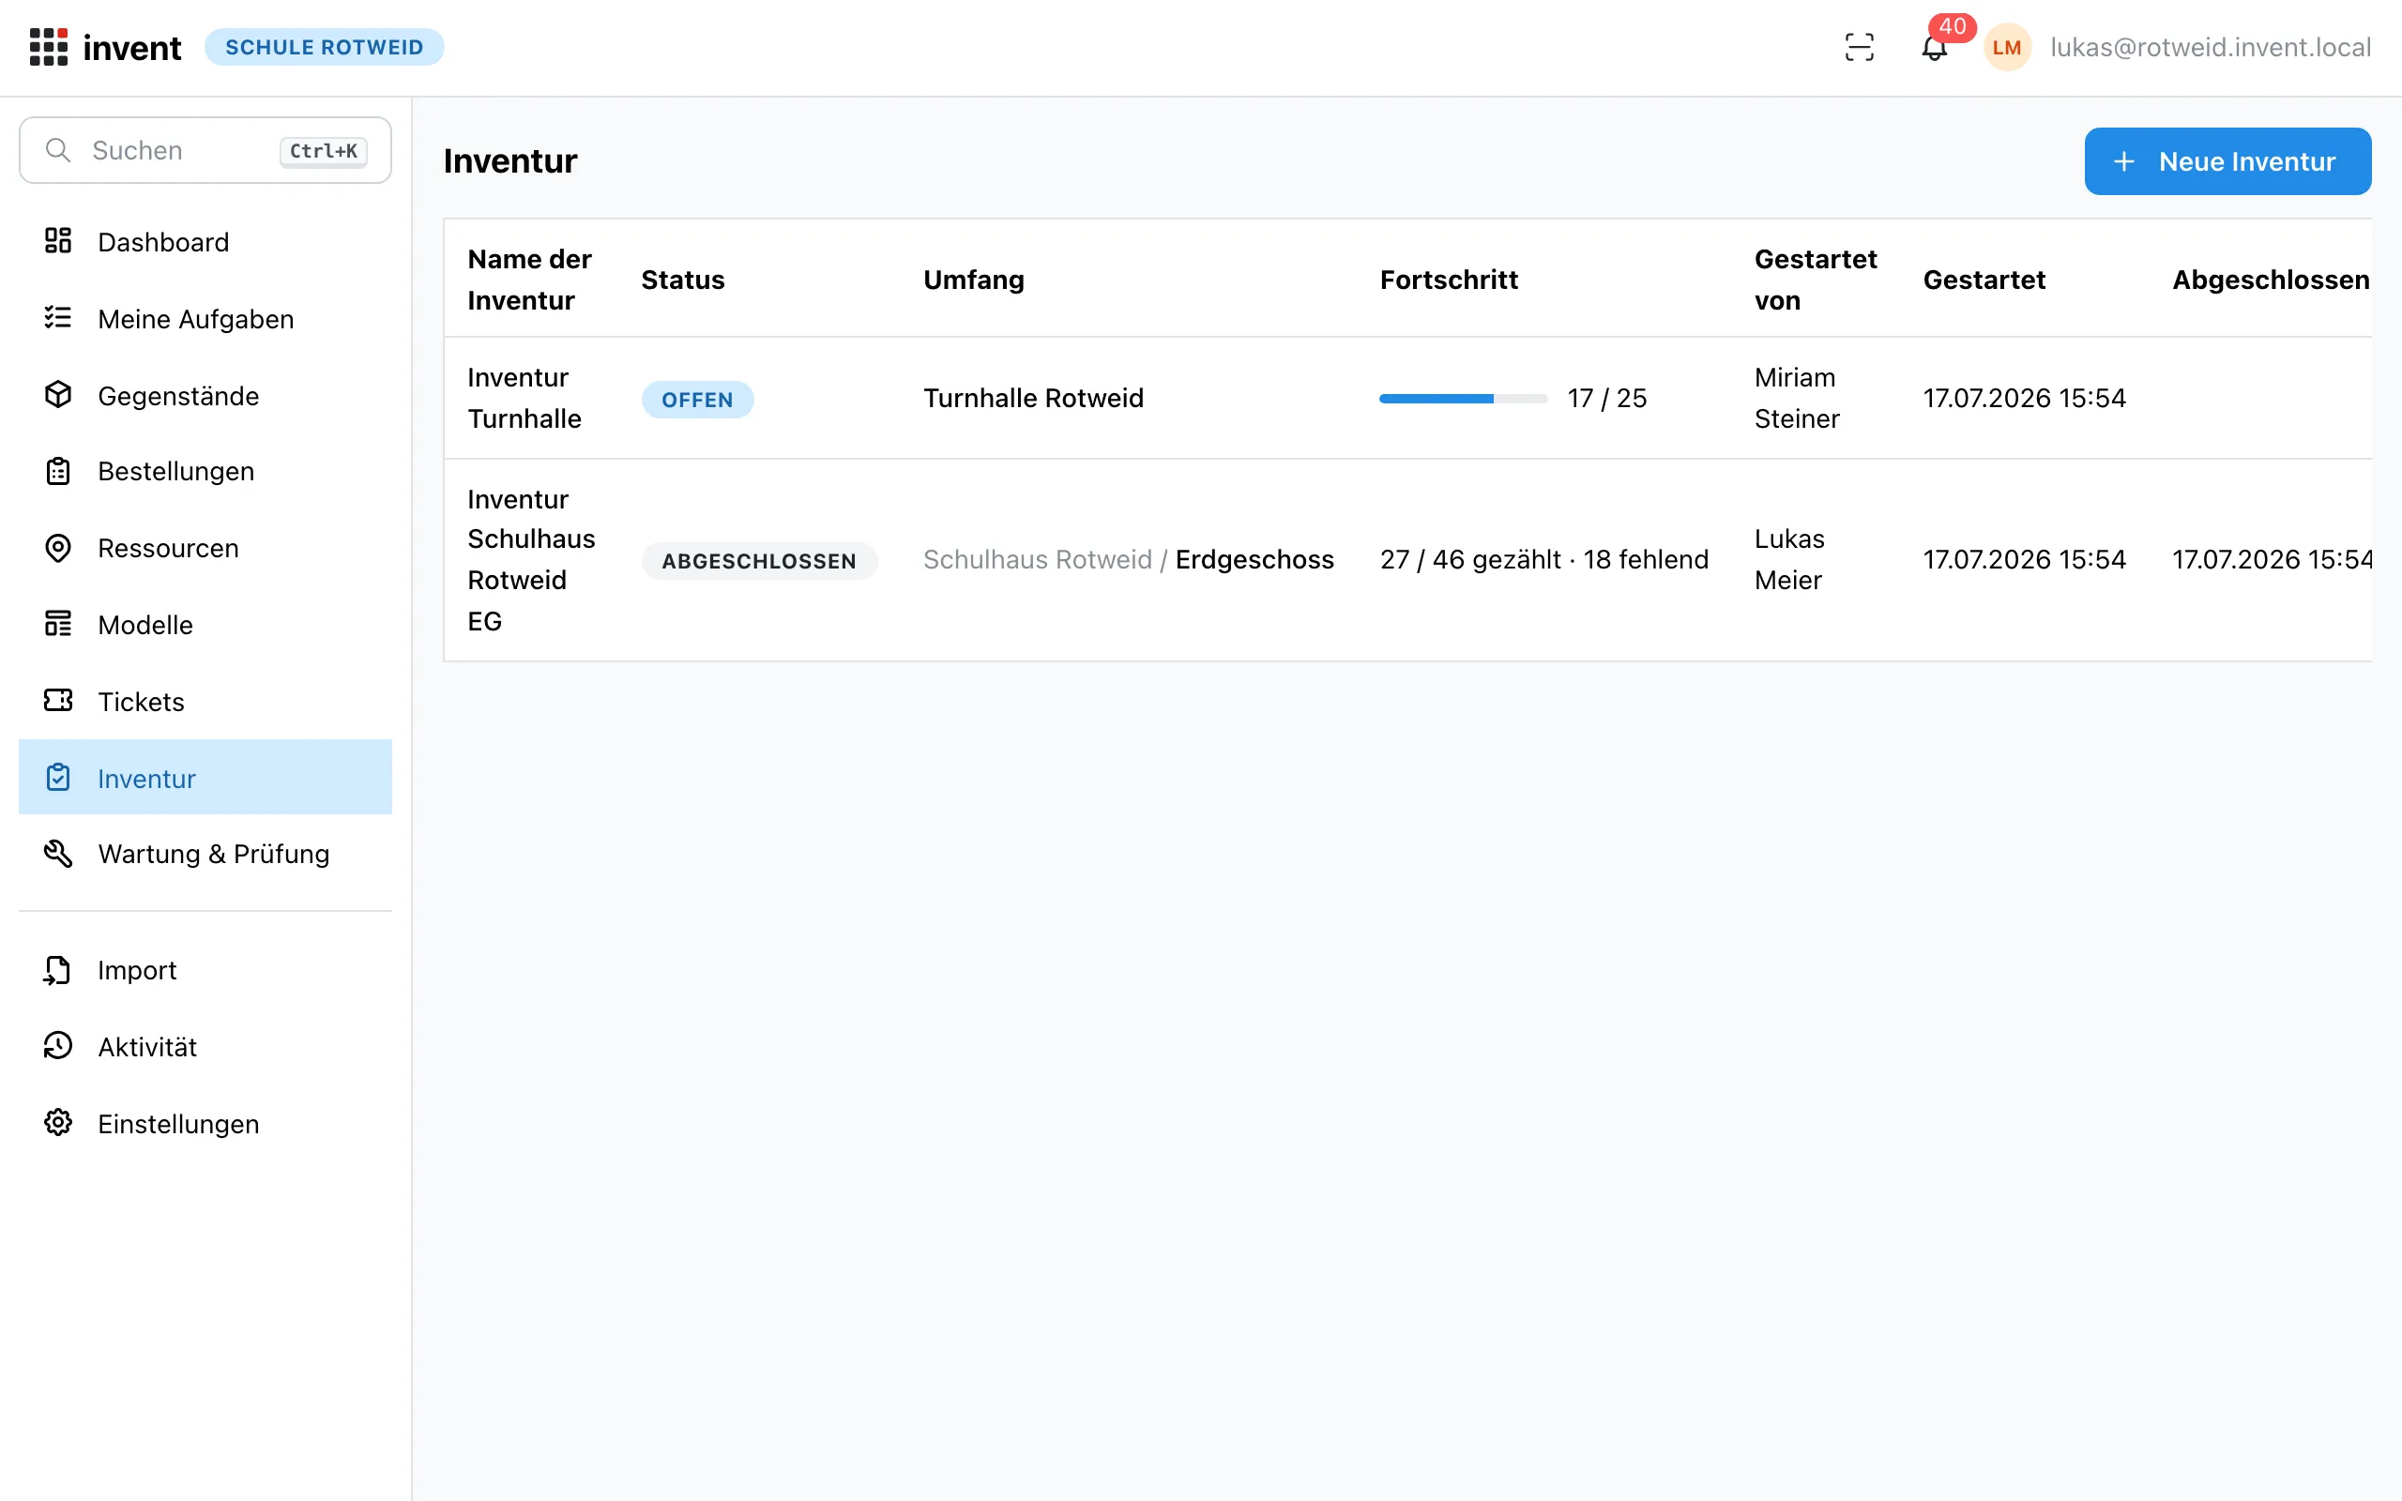Focus the Suchen search field
2402x1501 pixels.
(205, 150)
